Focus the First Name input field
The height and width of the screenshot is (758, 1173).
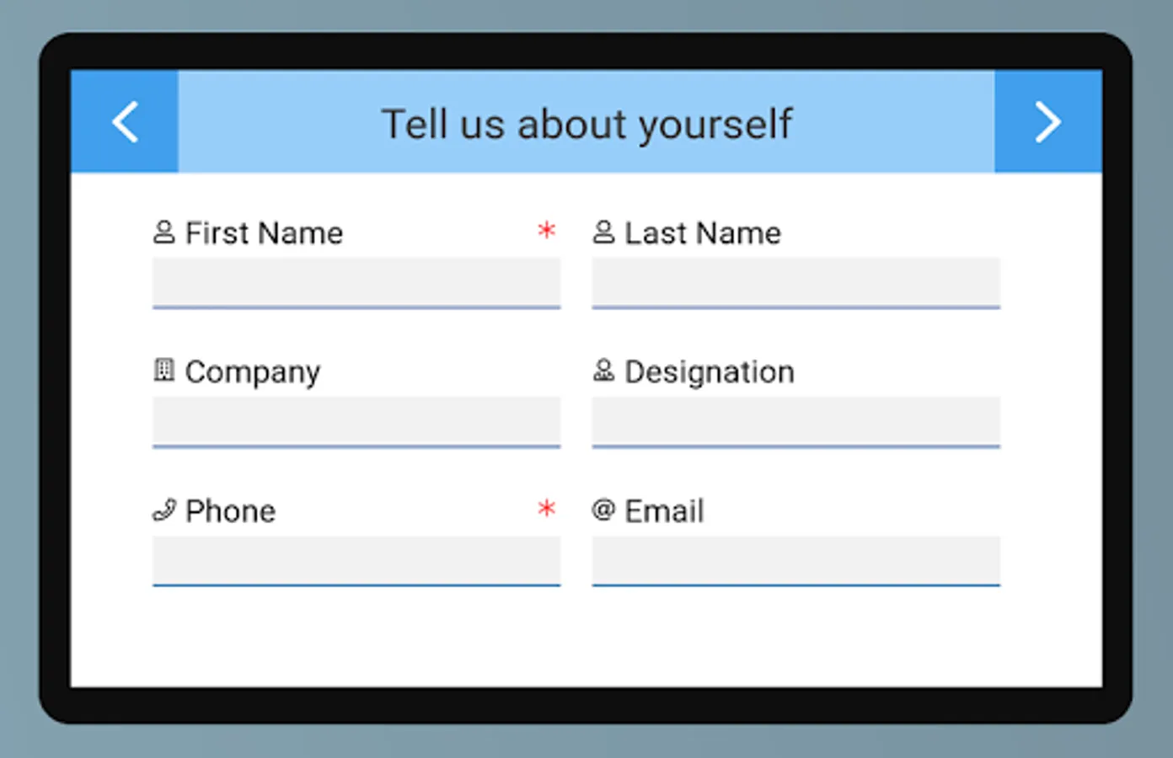click(356, 282)
